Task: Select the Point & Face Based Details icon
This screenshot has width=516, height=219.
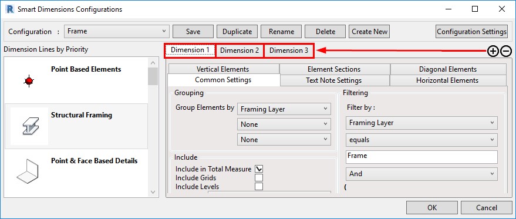Action: (x=28, y=172)
